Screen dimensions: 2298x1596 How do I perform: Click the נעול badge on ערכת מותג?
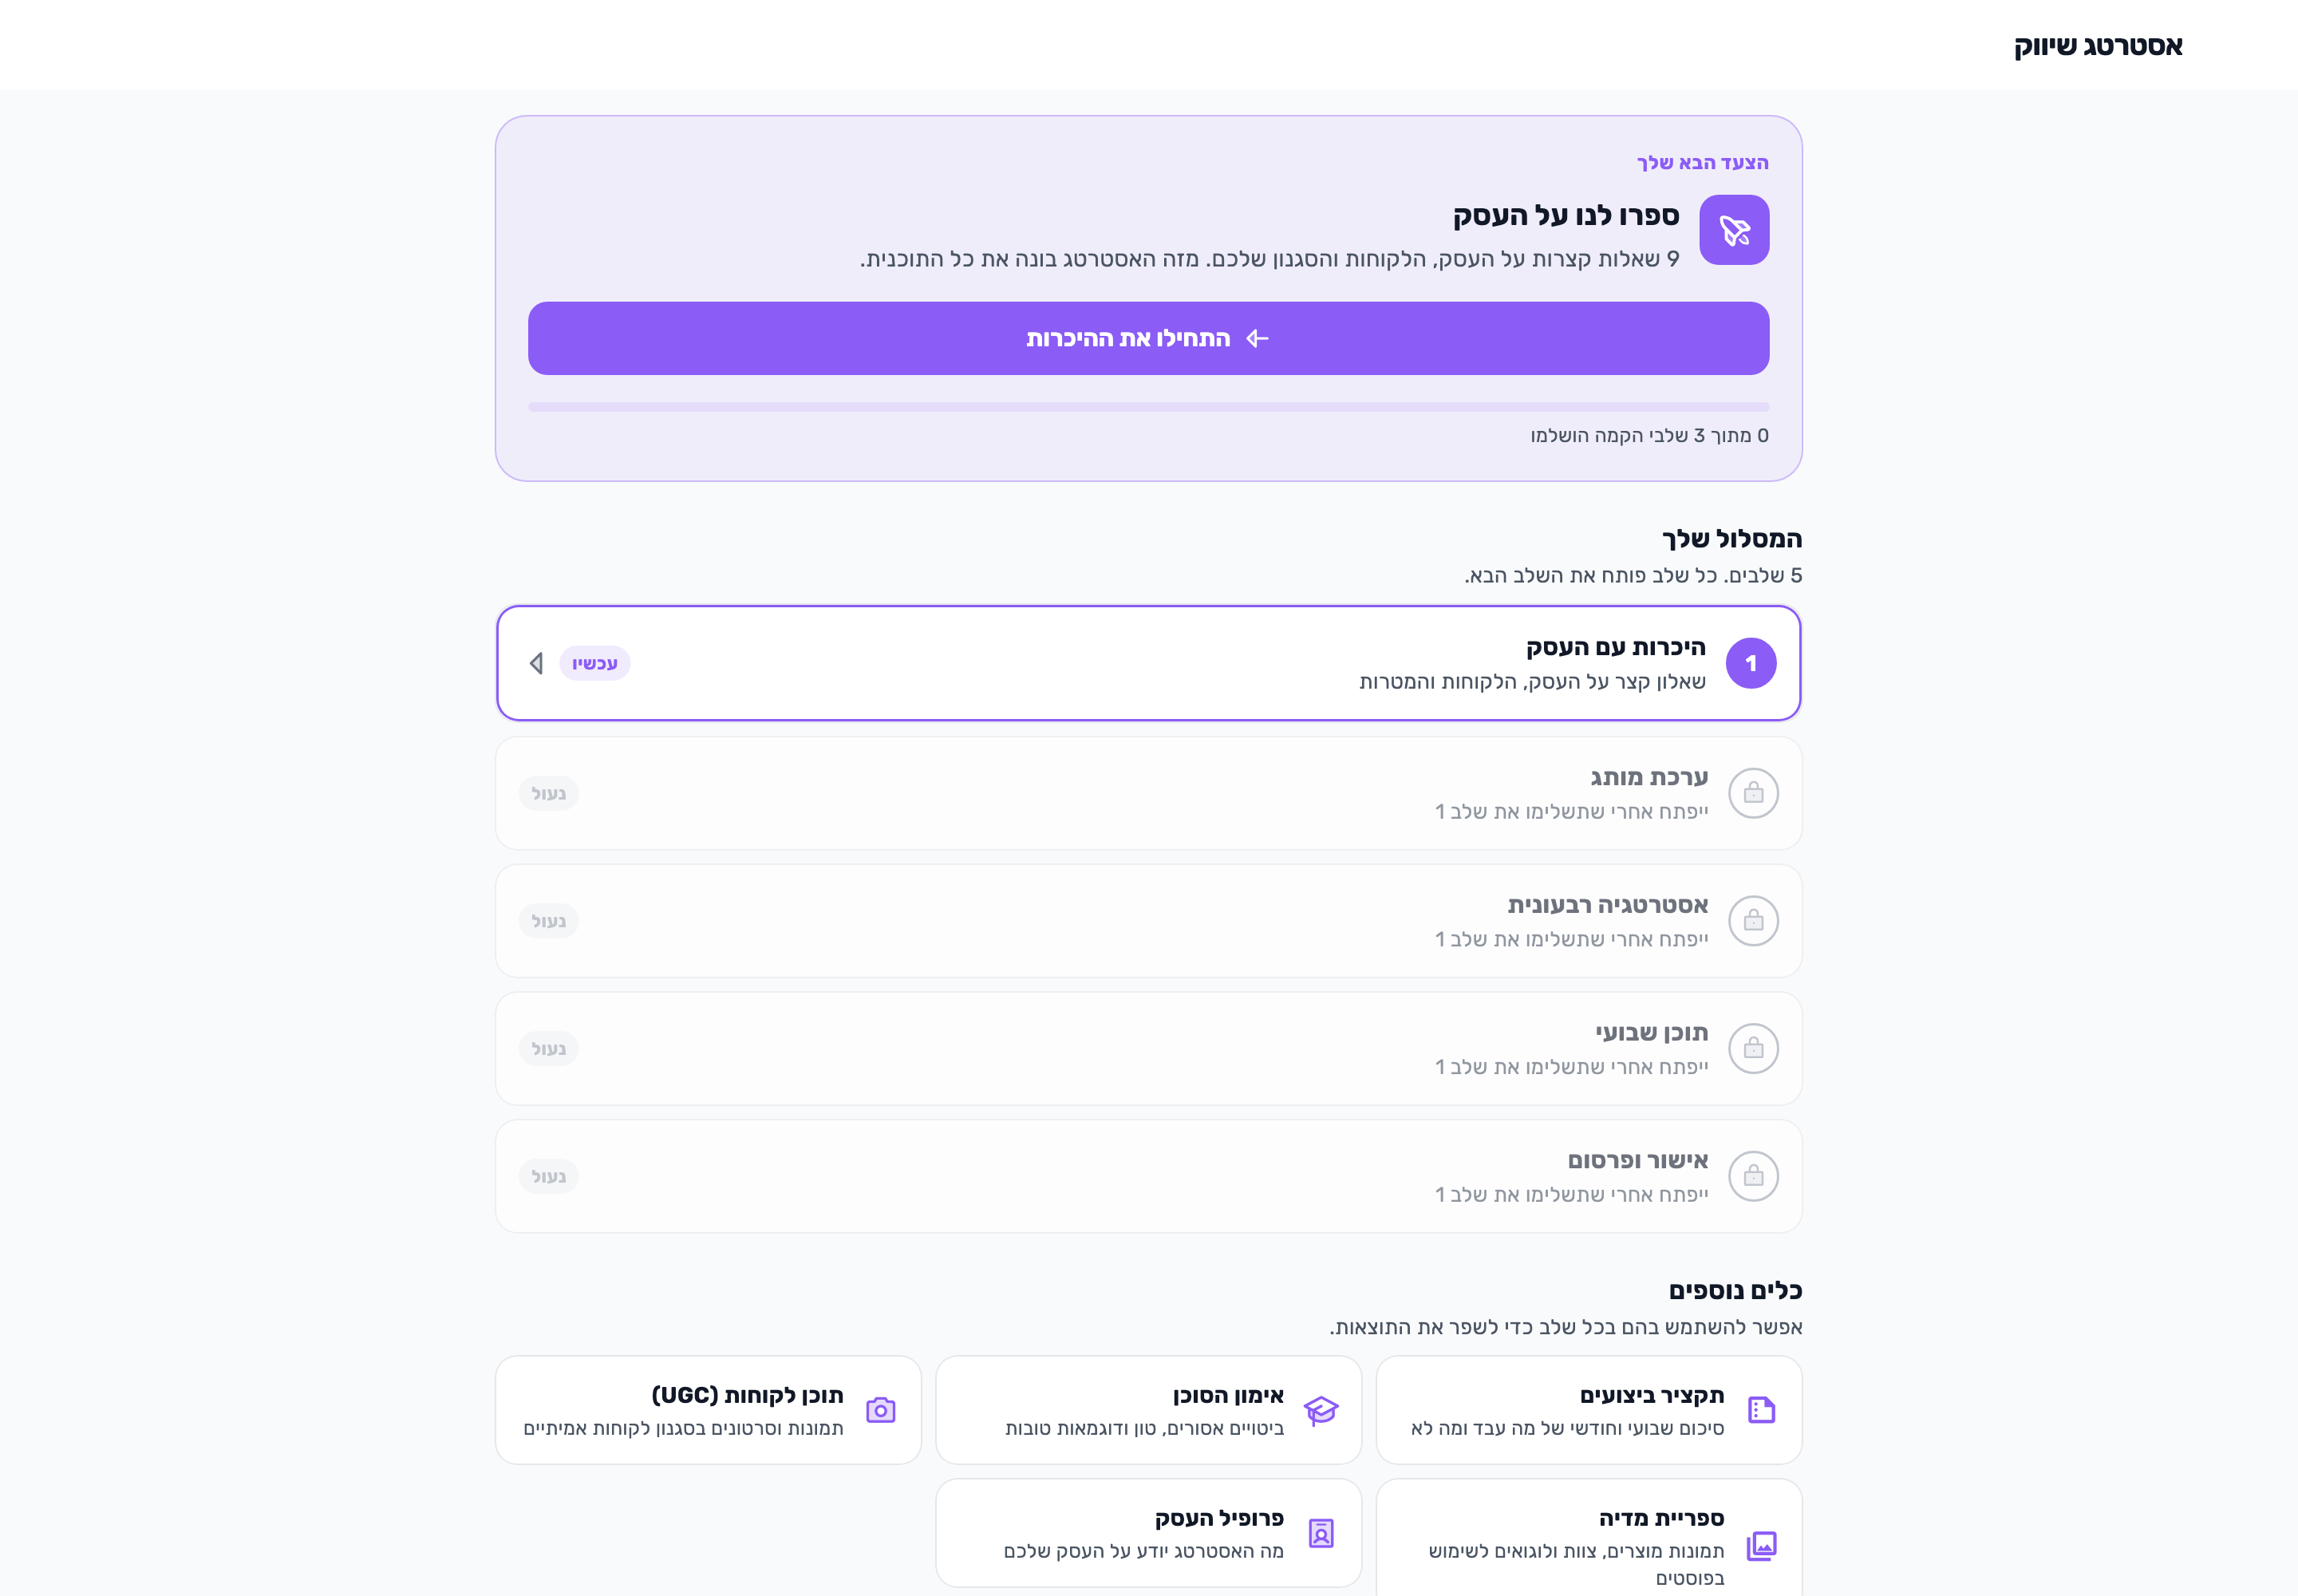click(548, 793)
